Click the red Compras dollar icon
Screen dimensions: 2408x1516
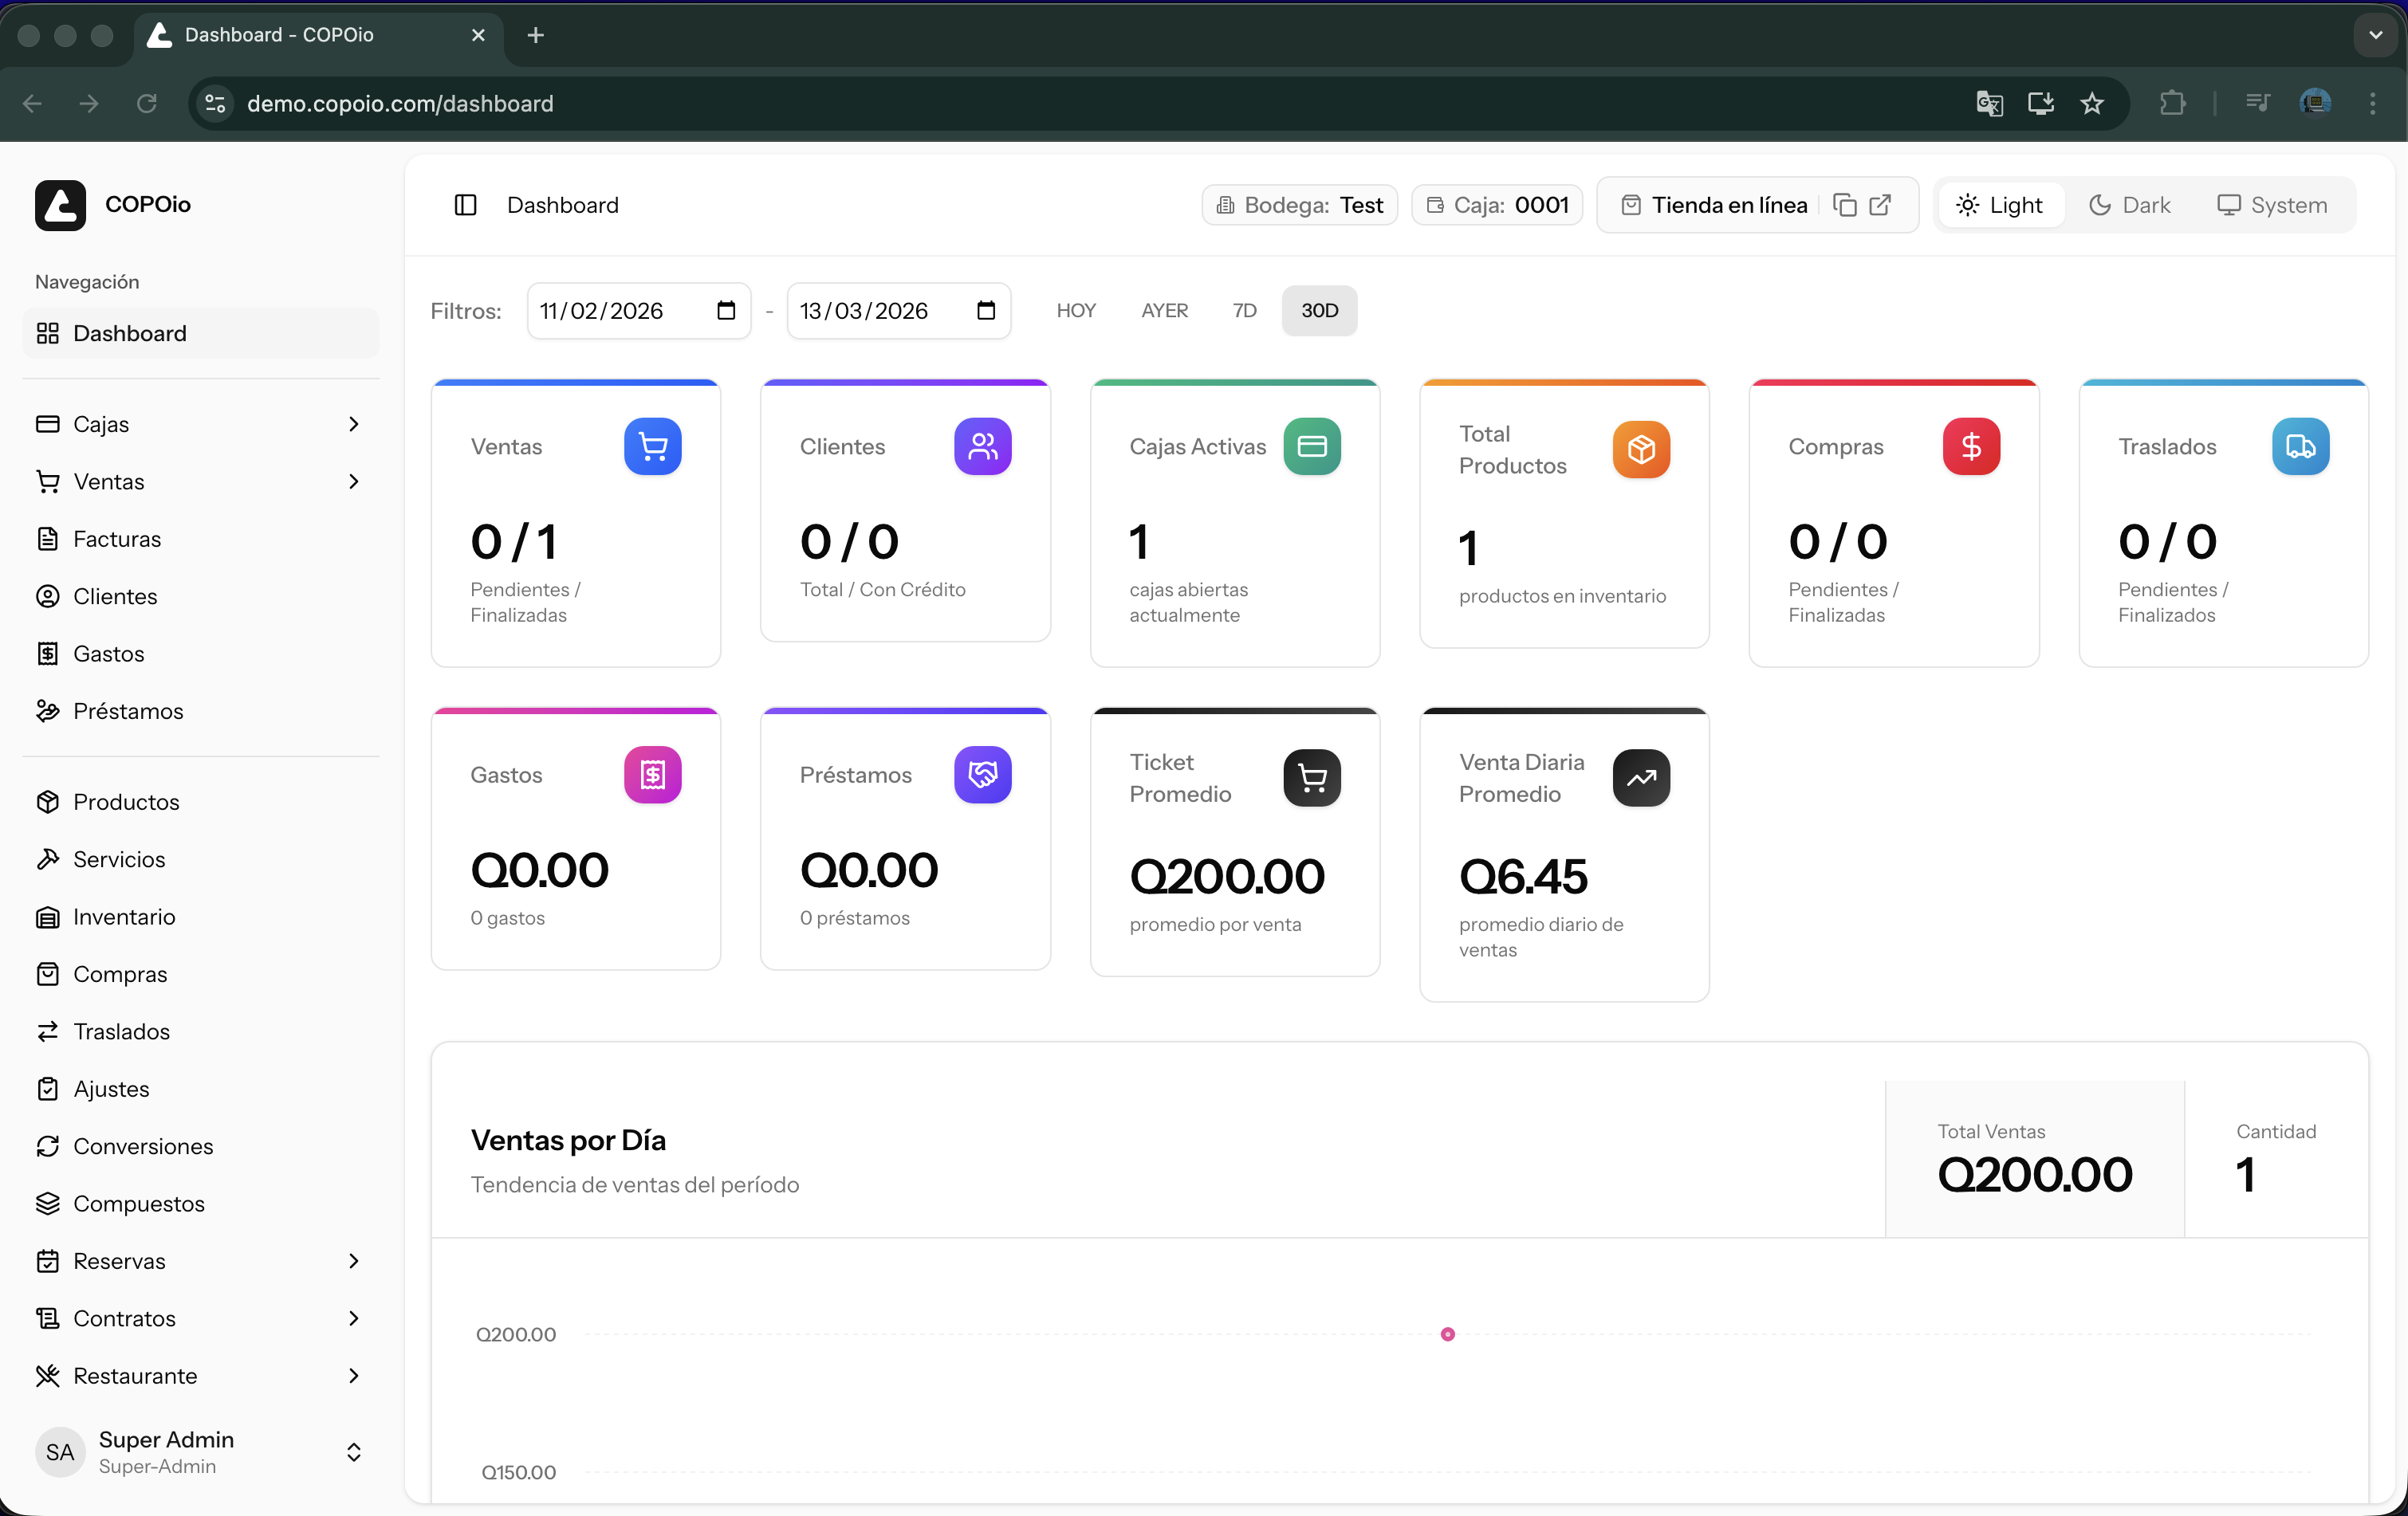(1970, 446)
